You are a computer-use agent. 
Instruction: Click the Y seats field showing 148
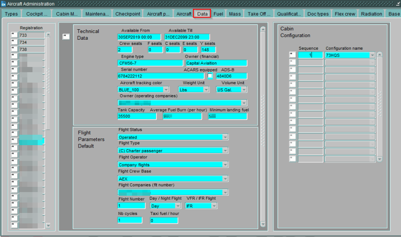coord(208,50)
